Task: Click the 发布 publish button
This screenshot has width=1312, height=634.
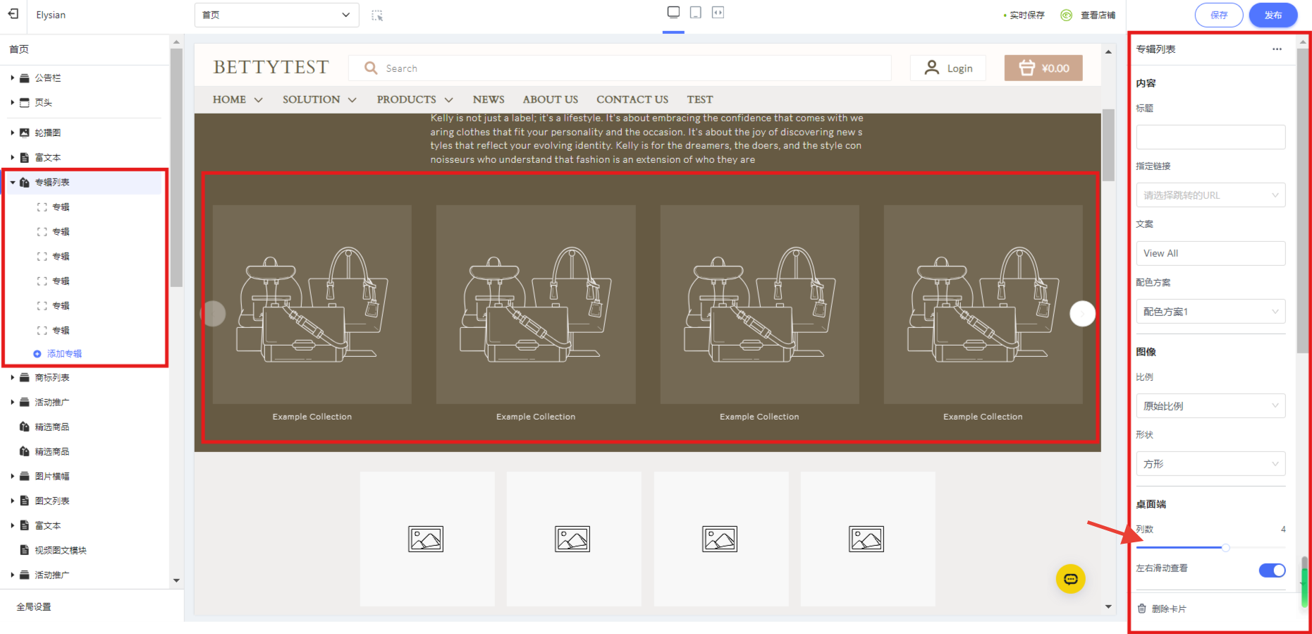Action: point(1273,15)
